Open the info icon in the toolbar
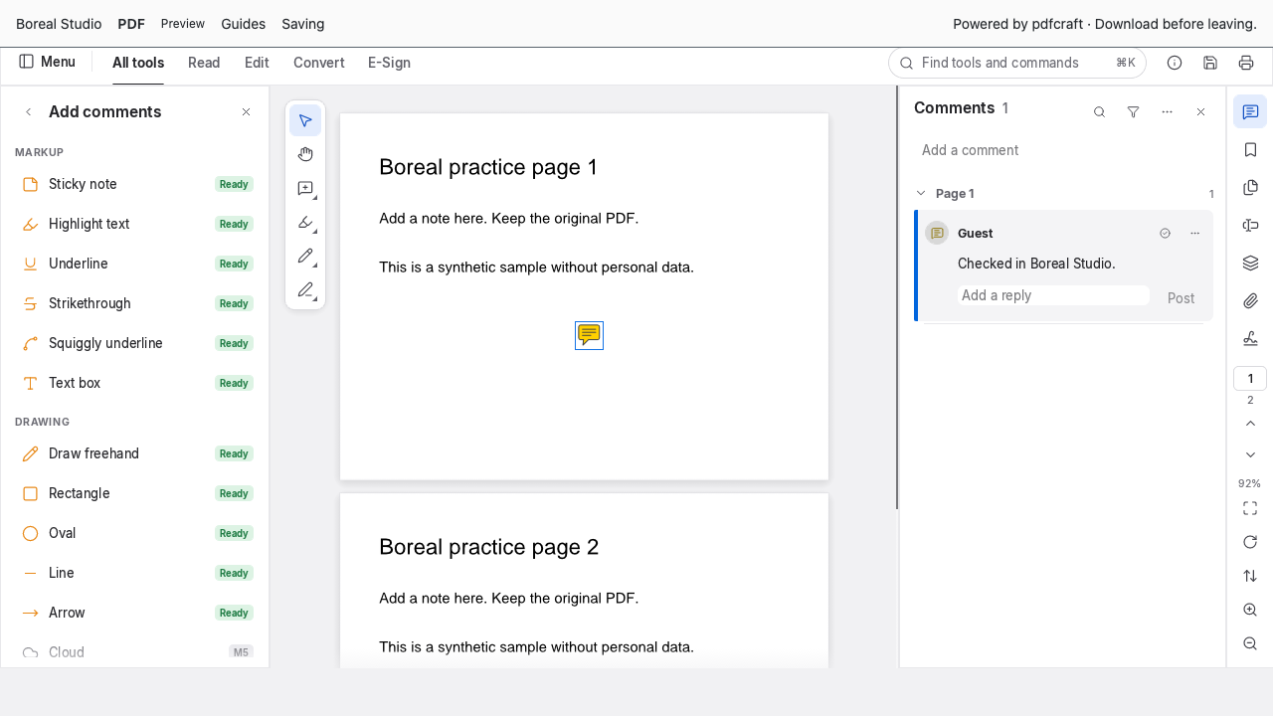The height and width of the screenshot is (716, 1273). point(1175,63)
